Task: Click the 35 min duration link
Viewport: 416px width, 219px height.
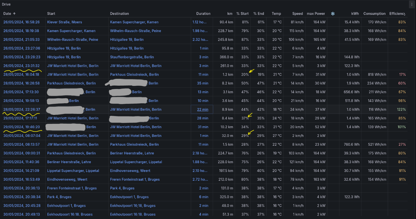Action: click(203, 83)
